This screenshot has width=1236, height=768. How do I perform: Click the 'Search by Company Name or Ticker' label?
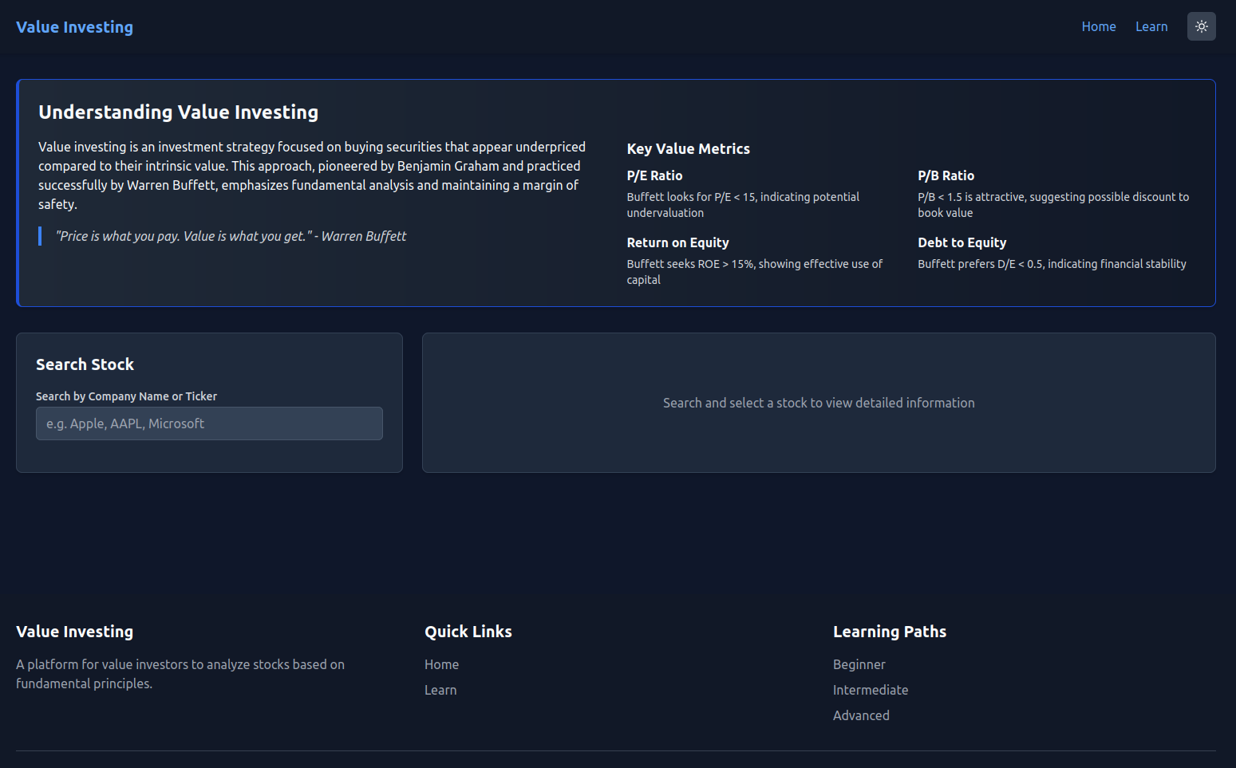(126, 396)
